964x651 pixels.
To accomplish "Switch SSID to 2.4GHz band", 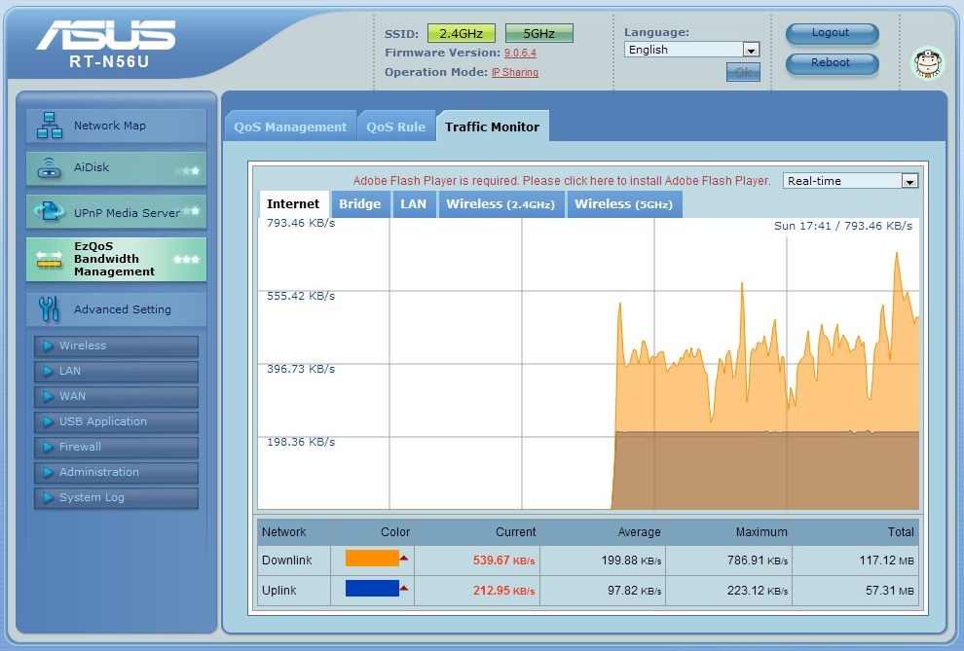I will coord(462,33).
